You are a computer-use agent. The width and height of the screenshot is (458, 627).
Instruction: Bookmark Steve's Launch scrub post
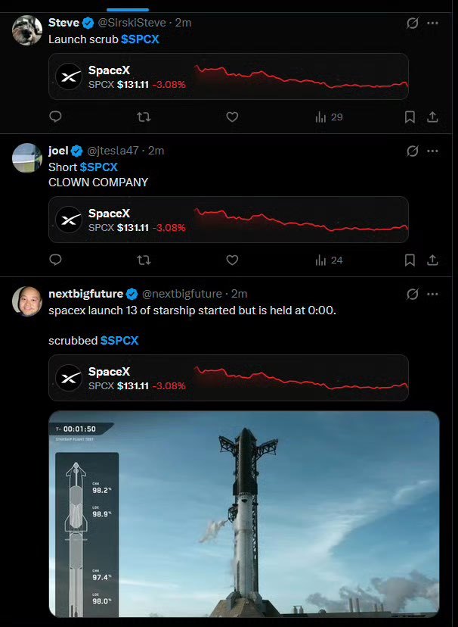click(x=410, y=117)
